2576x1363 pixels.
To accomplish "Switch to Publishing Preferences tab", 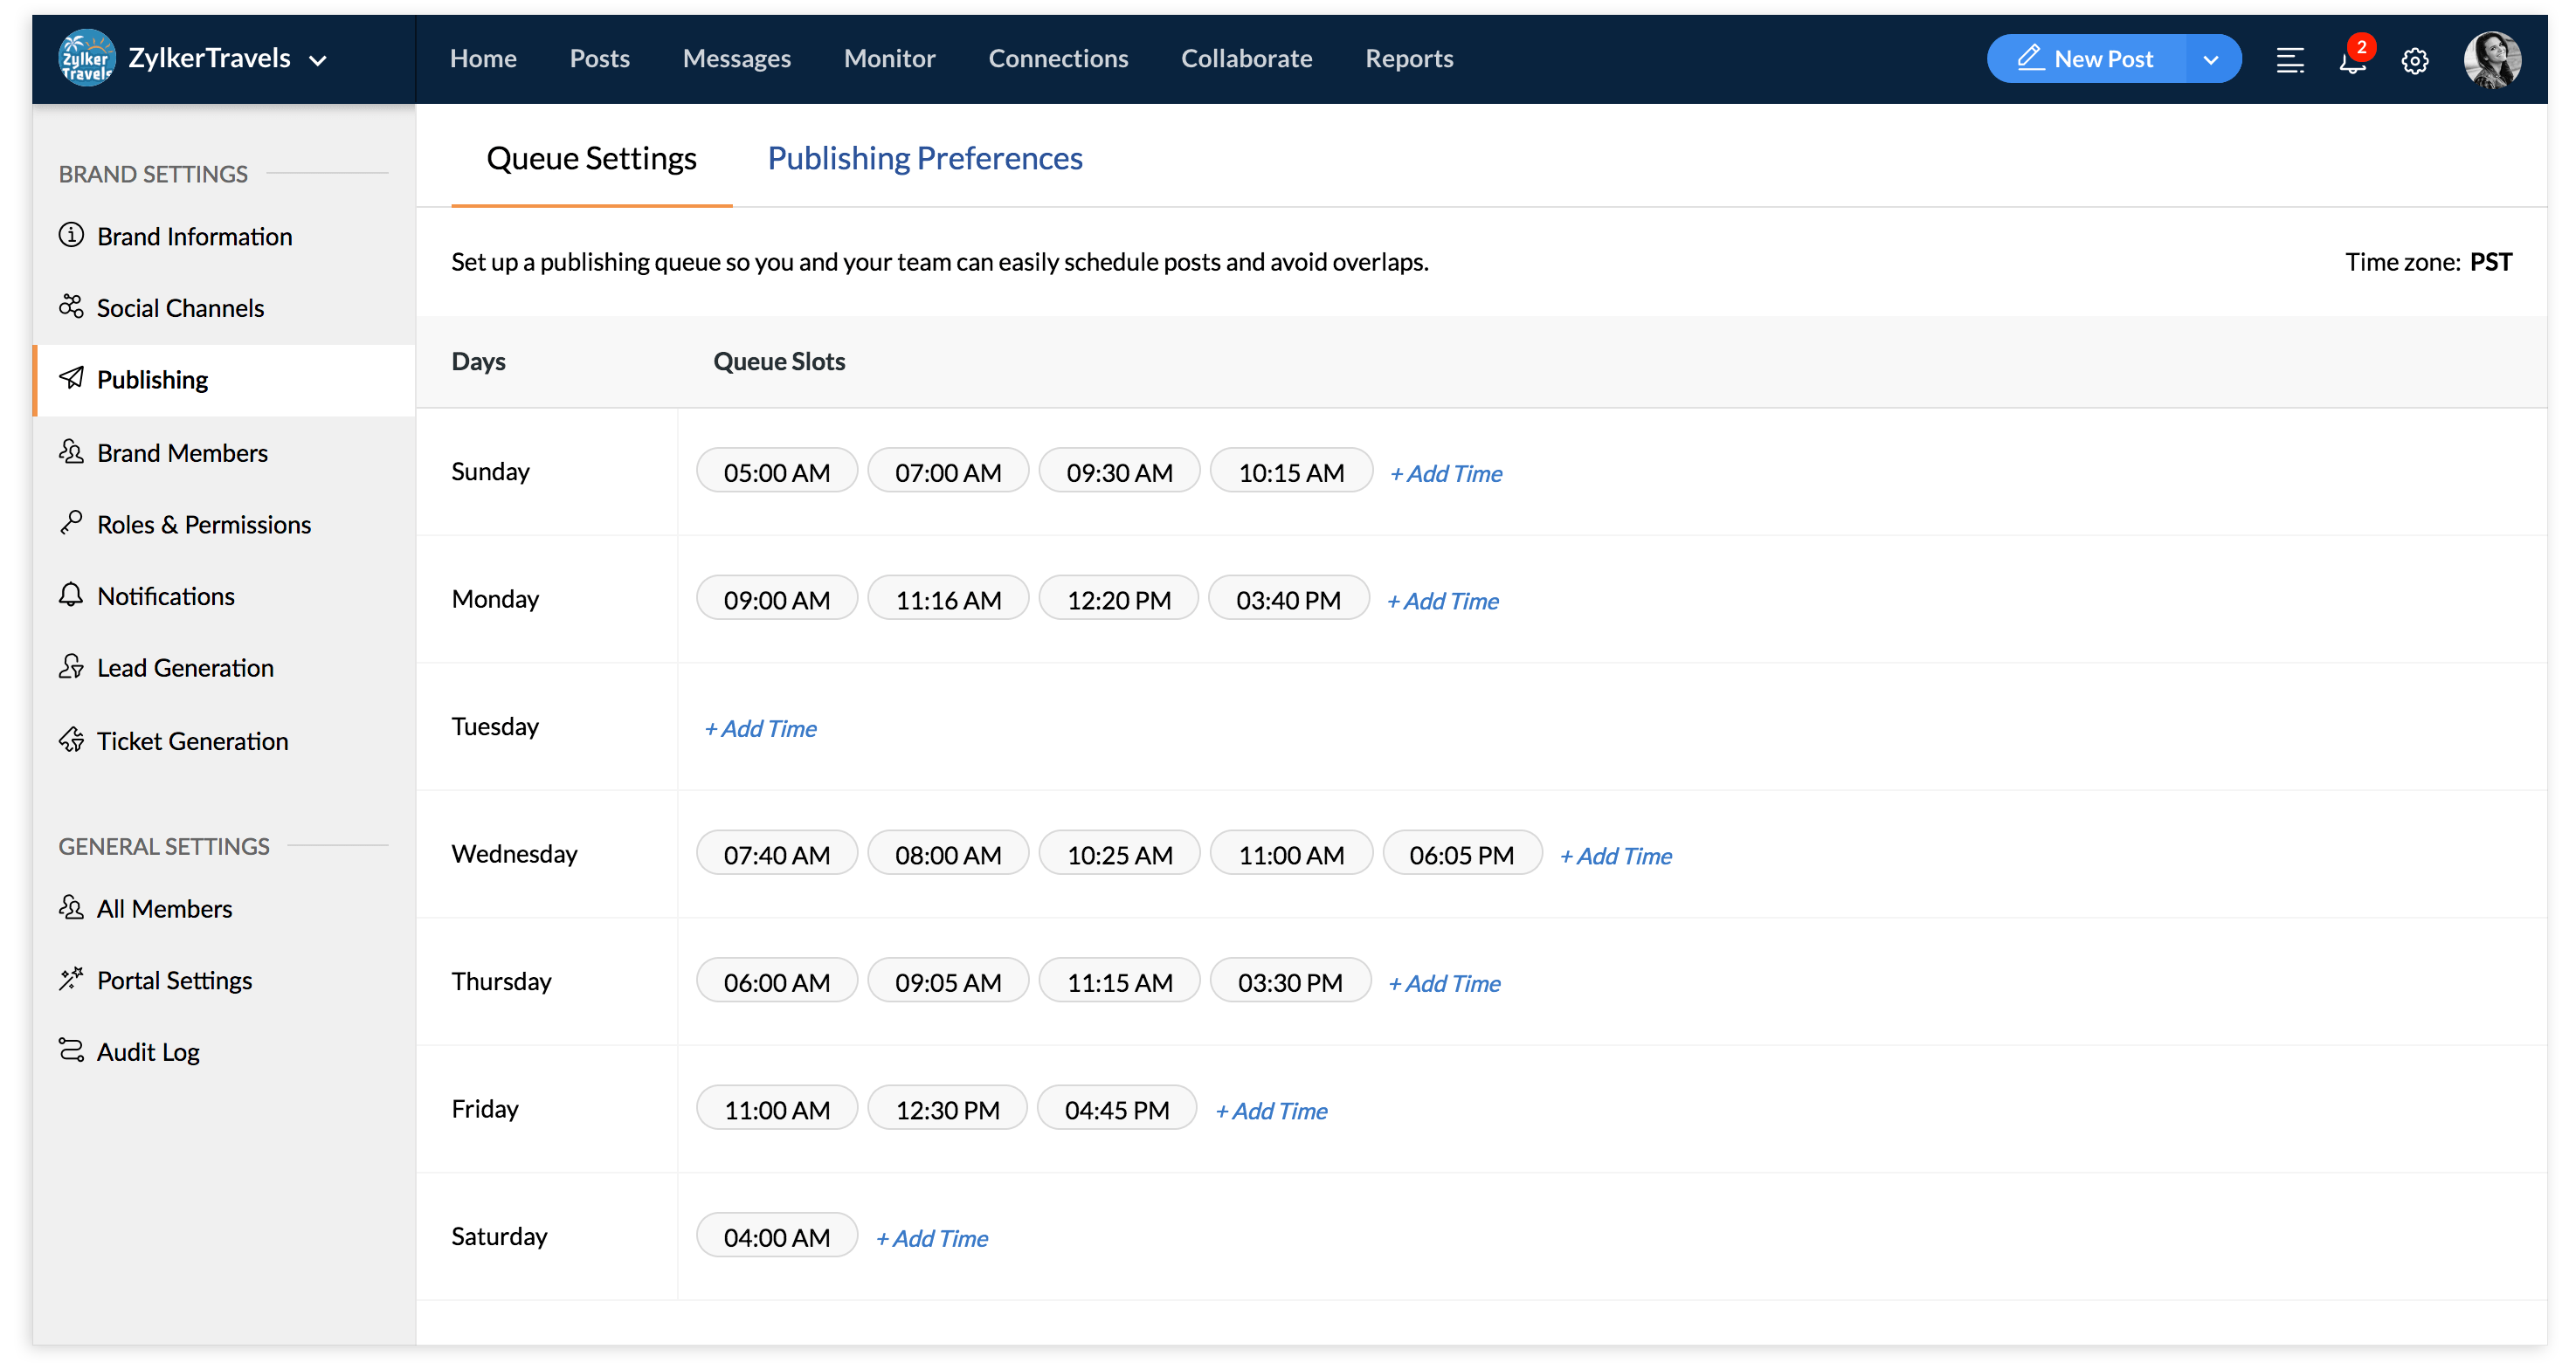I will coord(924,158).
